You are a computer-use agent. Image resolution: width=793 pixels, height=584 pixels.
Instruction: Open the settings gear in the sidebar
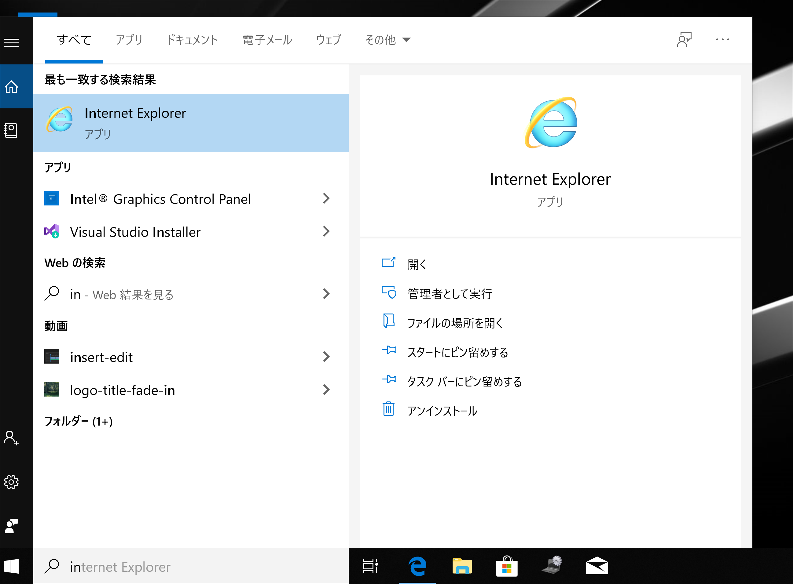[x=11, y=482]
